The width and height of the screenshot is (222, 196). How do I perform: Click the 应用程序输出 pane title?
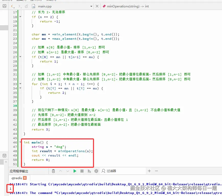(19, 171)
